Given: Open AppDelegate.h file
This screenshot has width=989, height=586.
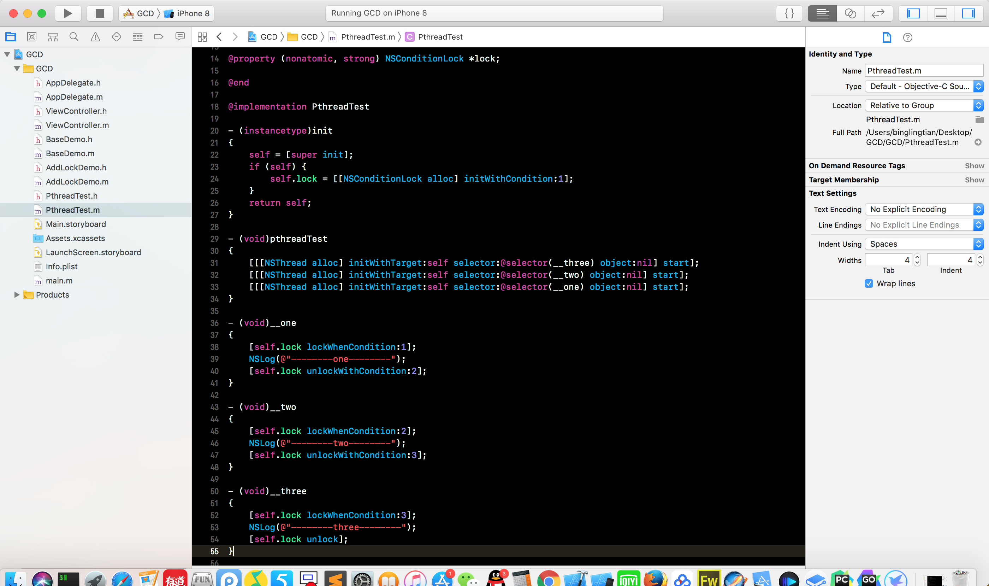Looking at the screenshot, I should coord(73,83).
